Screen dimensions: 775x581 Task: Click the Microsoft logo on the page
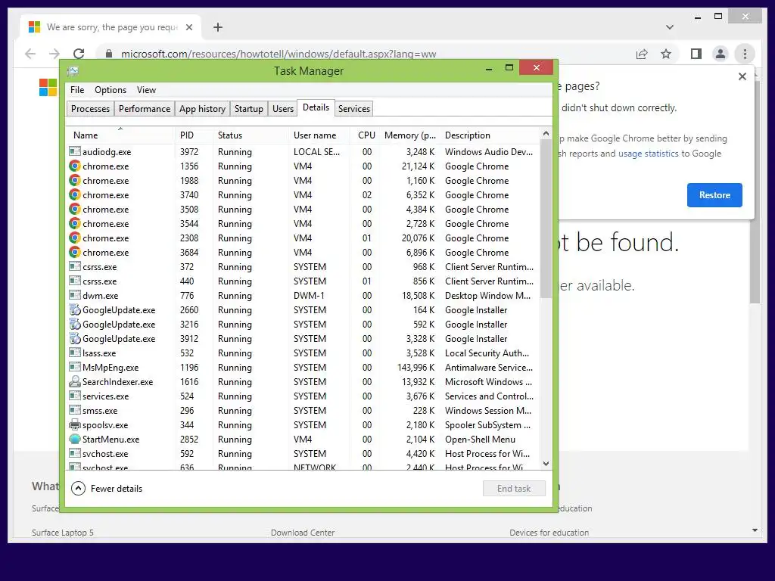[48, 88]
